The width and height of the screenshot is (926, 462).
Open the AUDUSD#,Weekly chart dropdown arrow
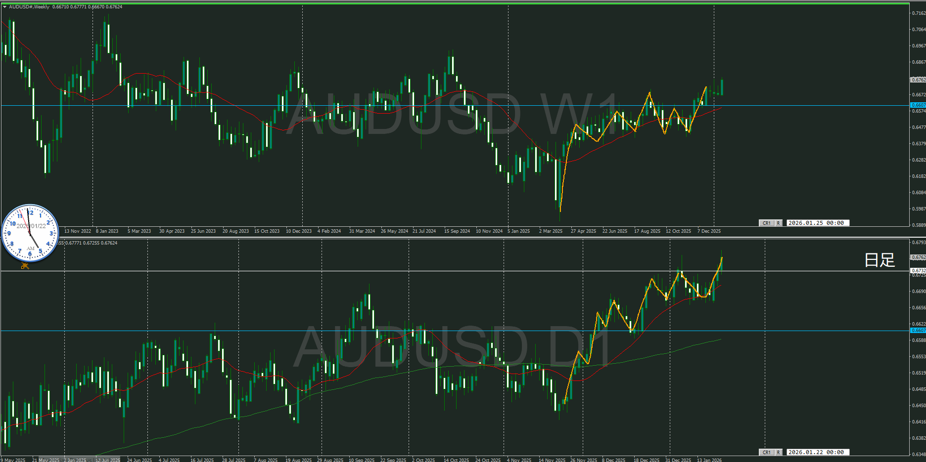(x=4, y=7)
